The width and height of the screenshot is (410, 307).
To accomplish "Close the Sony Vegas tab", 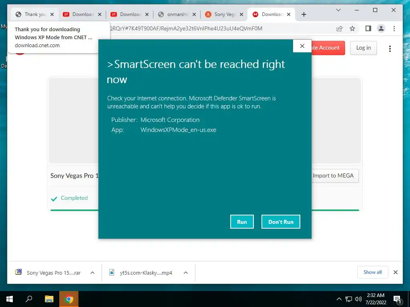I will [241, 14].
